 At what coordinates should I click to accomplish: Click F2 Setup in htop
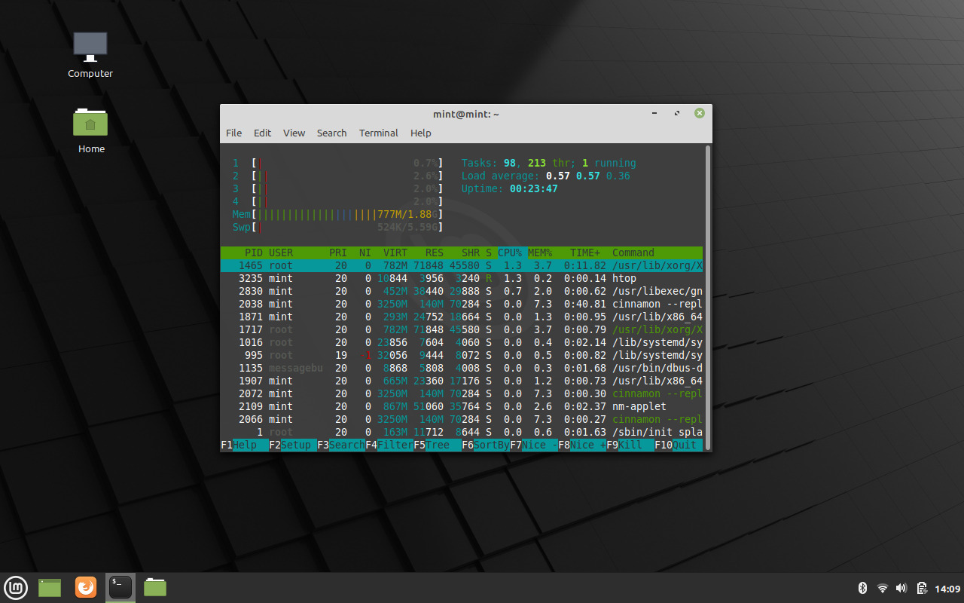click(x=293, y=445)
